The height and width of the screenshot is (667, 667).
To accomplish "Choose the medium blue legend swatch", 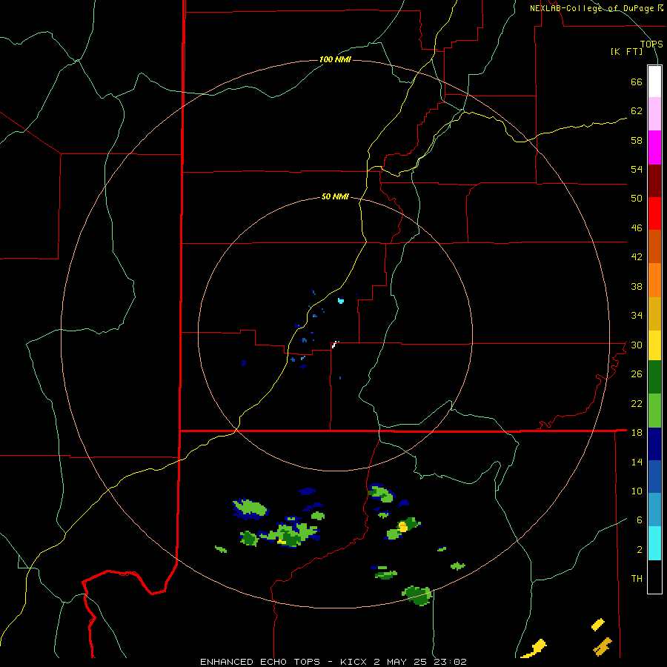I will pos(654,477).
